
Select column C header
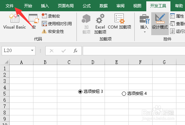[x=69, y=62]
